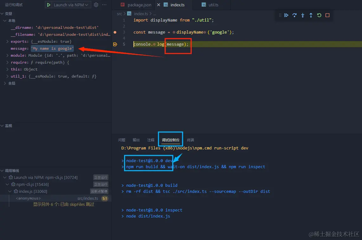The image size is (362, 240).
Task: Select the 调试控制台 debug console tab
Action: click(x=171, y=140)
